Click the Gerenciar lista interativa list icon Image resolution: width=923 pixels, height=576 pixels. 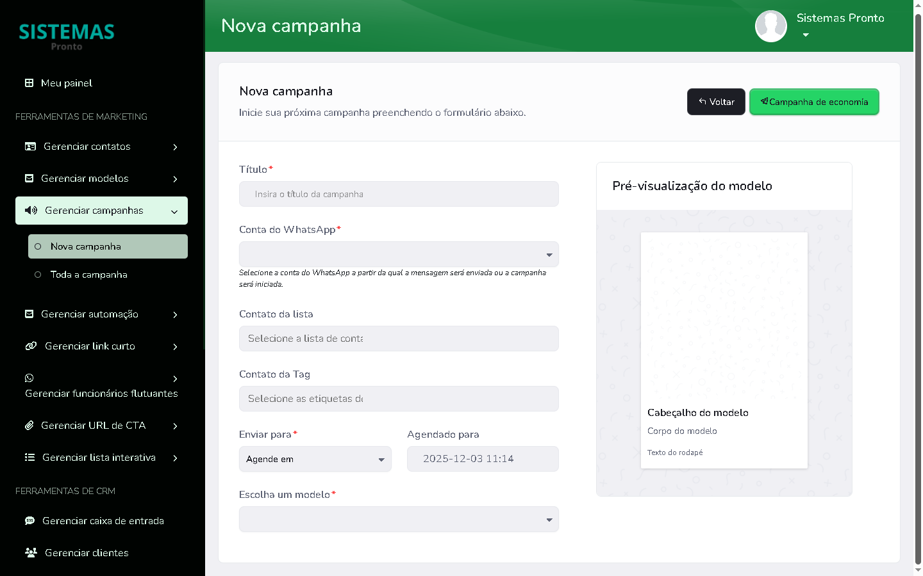pos(29,458)
